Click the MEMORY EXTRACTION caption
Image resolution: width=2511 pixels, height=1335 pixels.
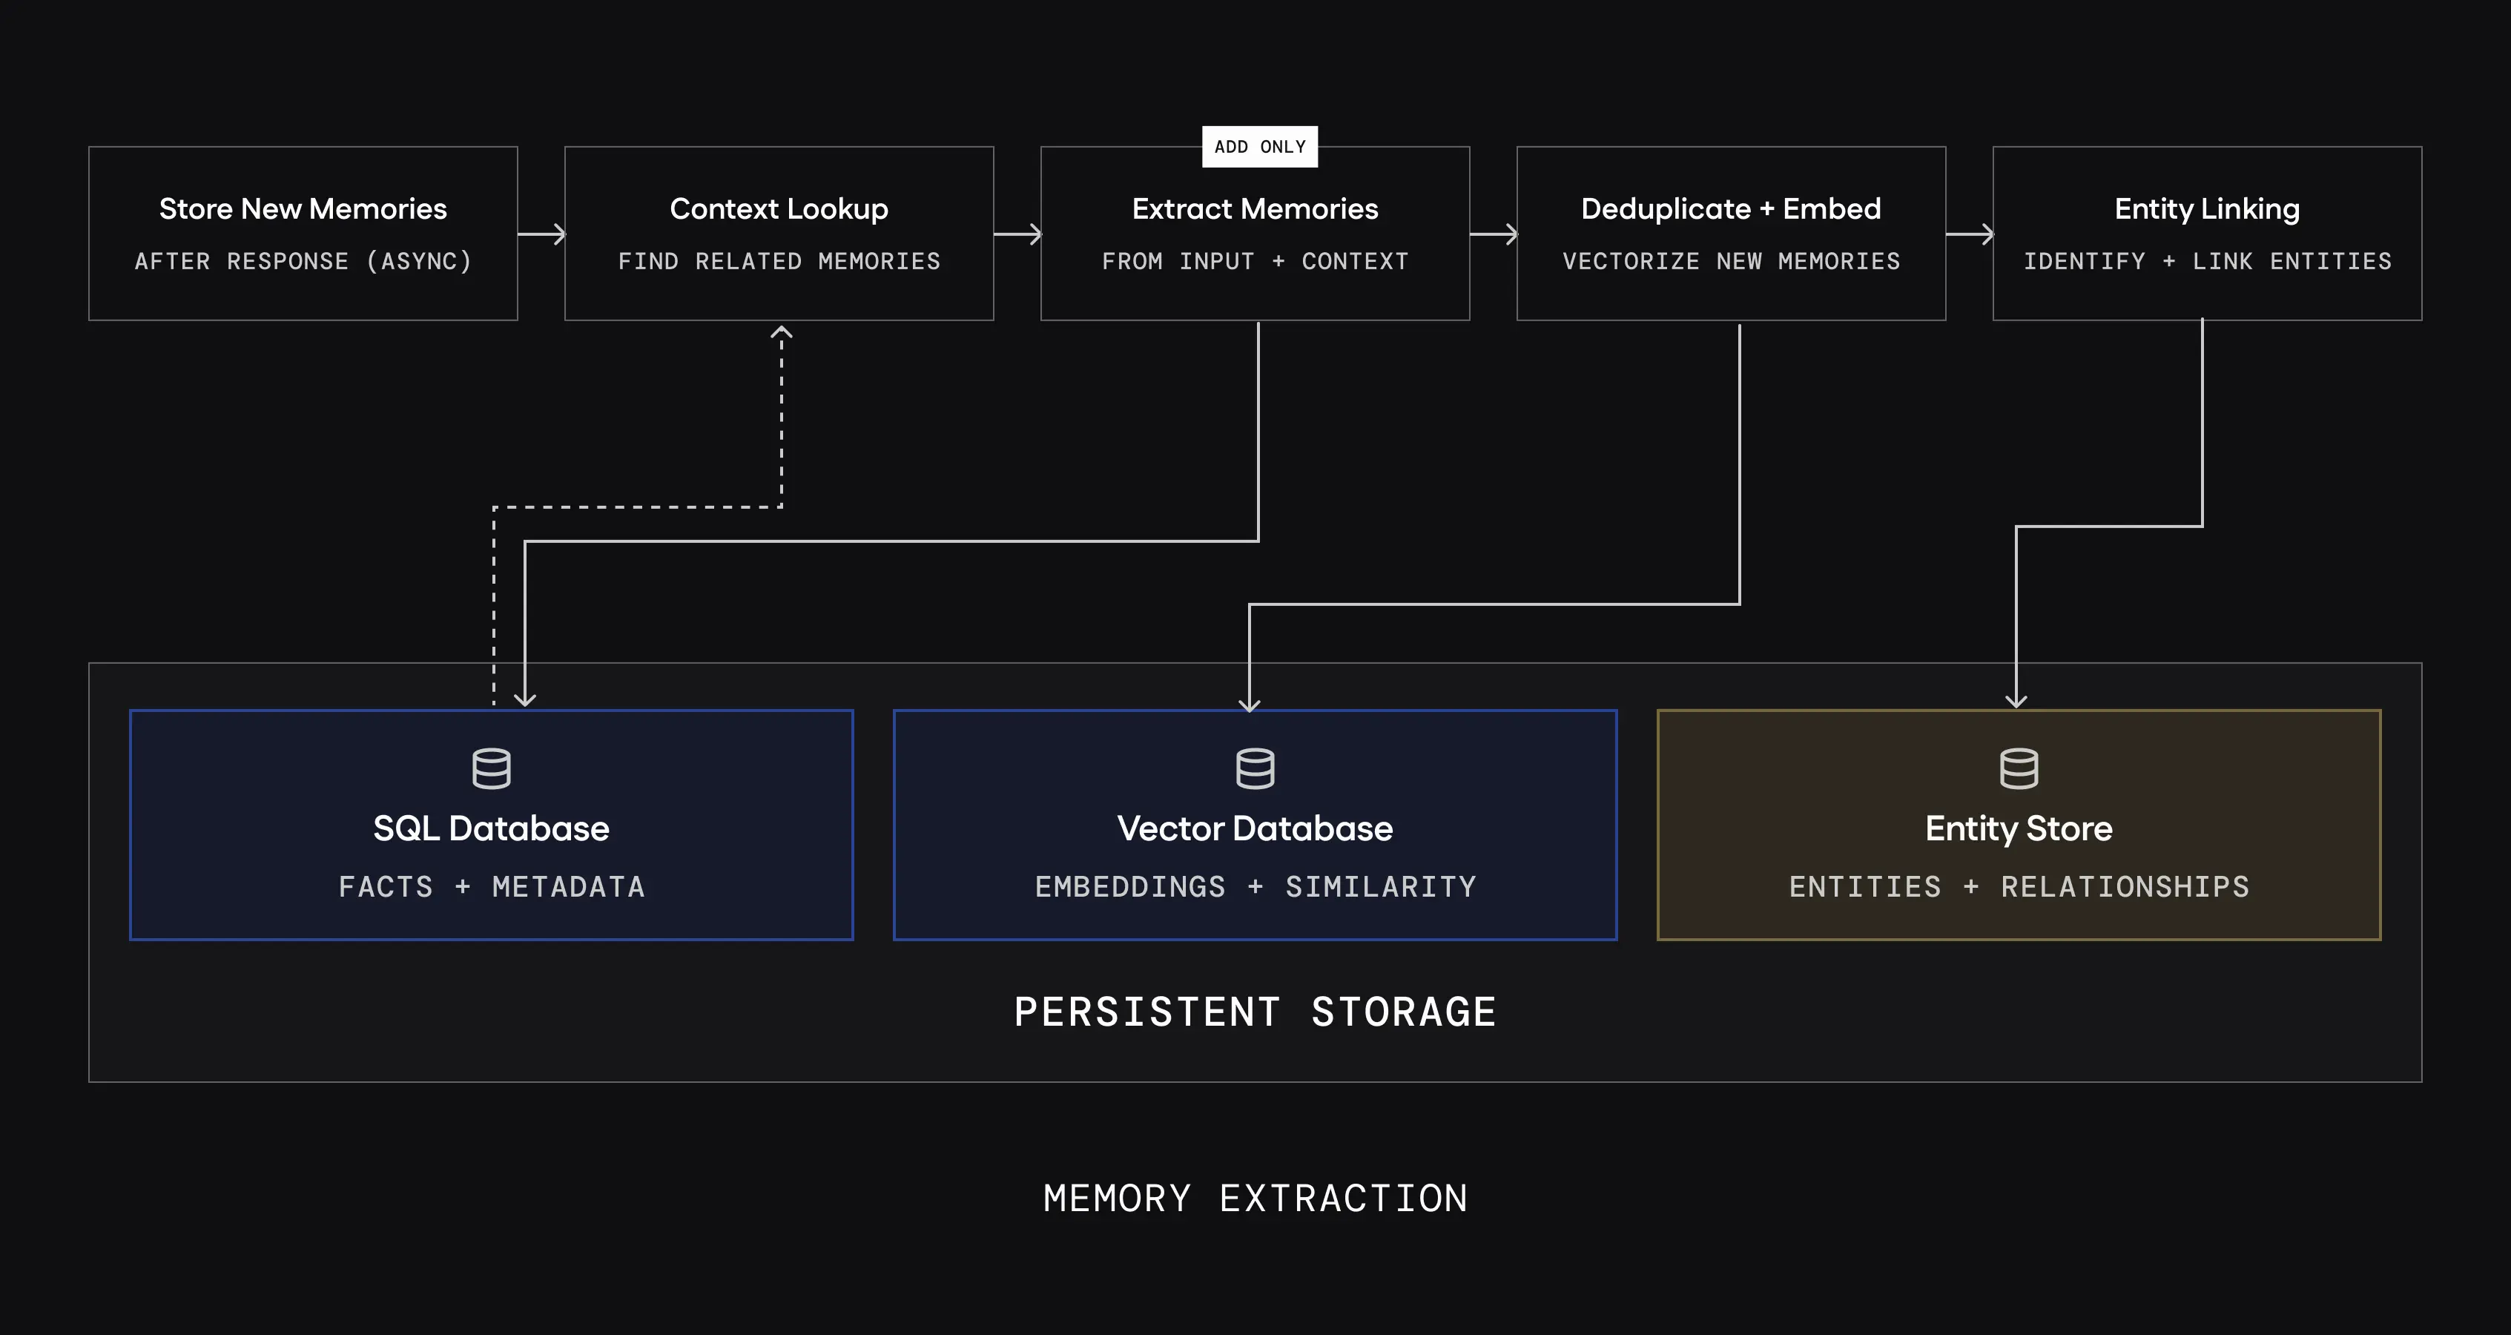pos(1255,1199)
